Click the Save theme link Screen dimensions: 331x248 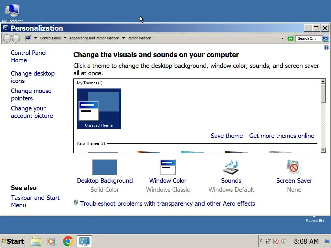[227, 136]
